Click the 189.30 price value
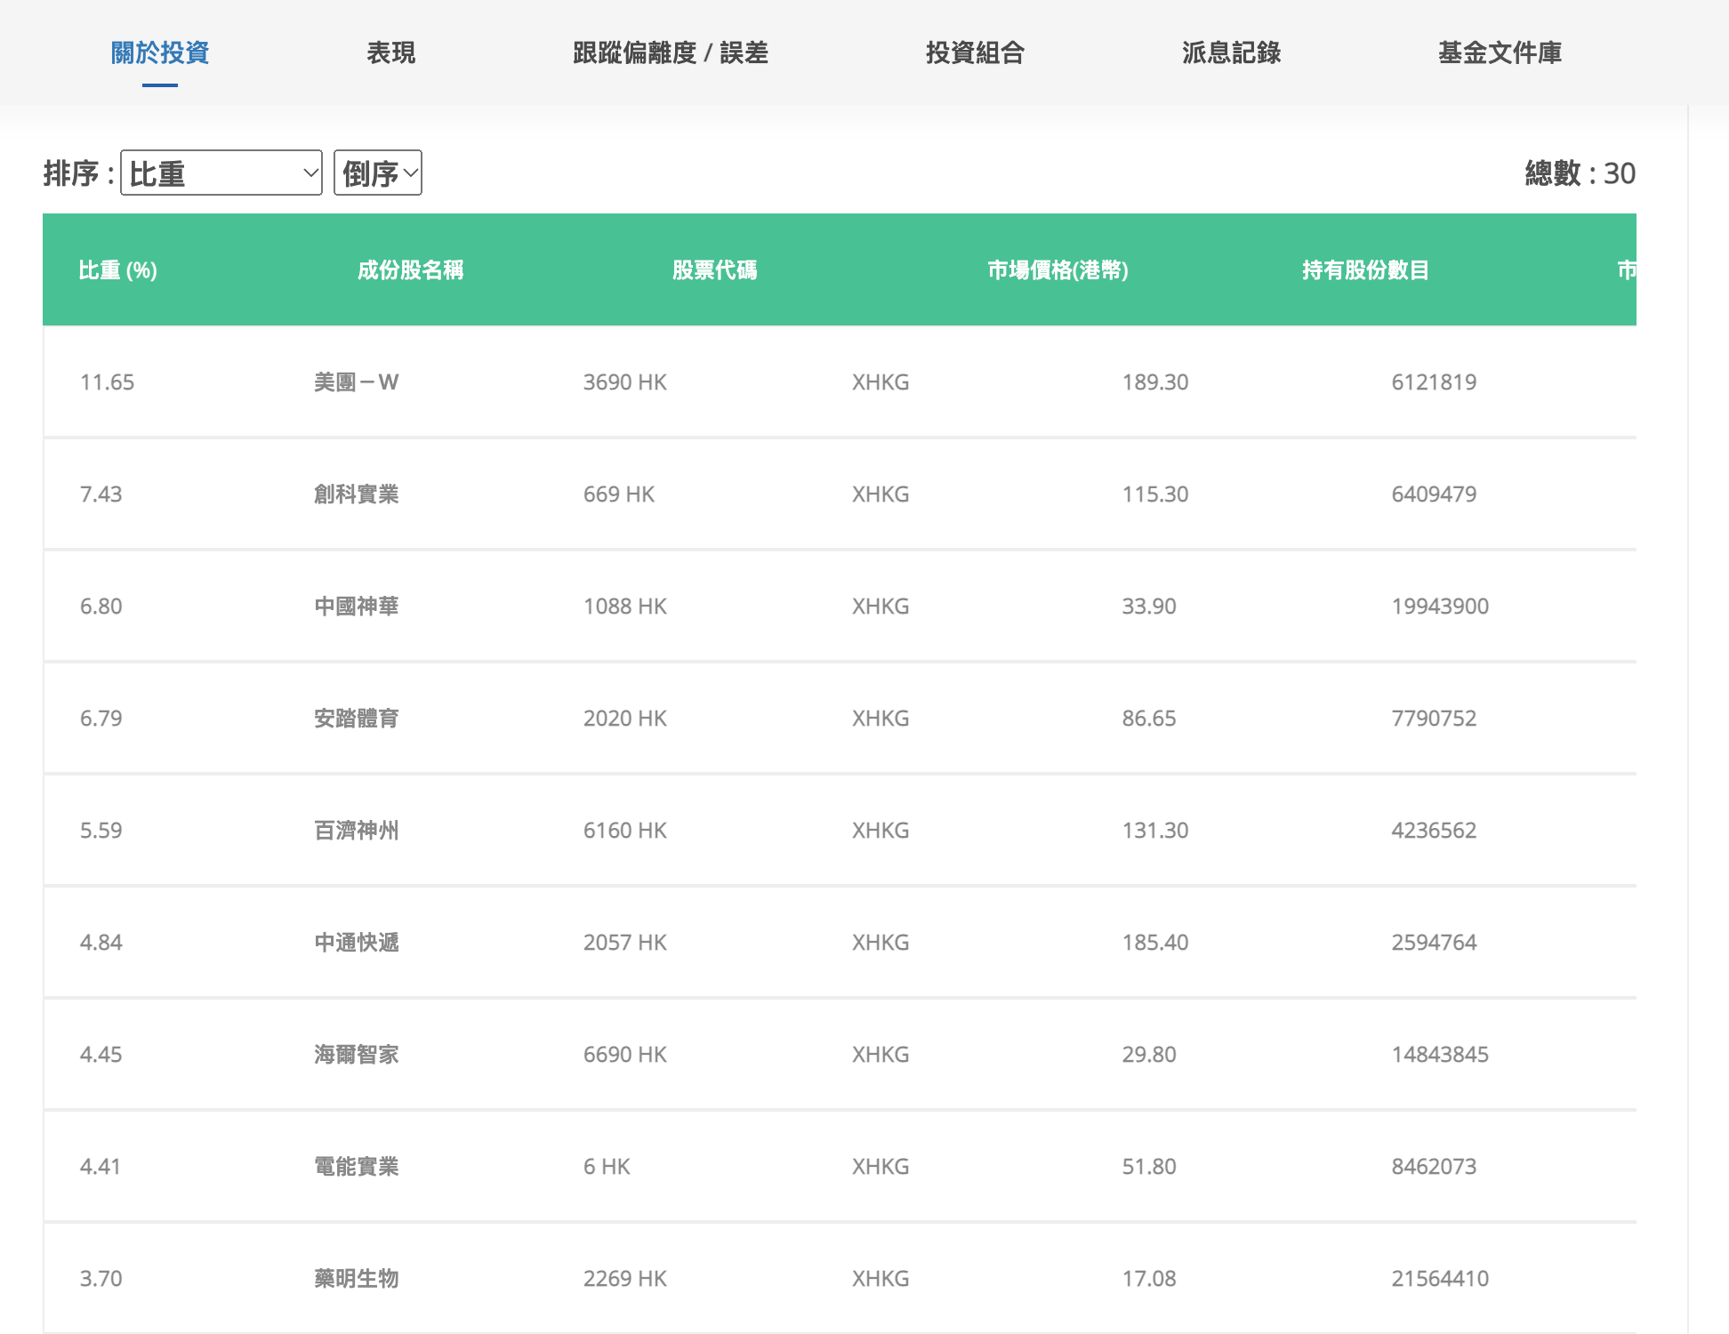The image size is (1729, 1334). click(1155, 382)
